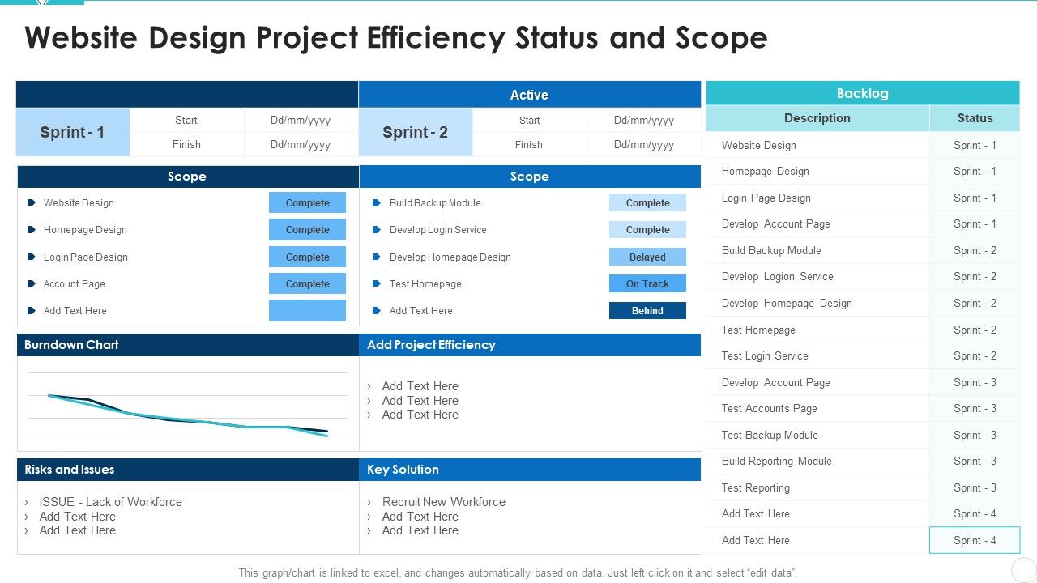This screenshot has height=583, width=1037.
Task: Click the Status column header
Action: [x=975, y=118]
